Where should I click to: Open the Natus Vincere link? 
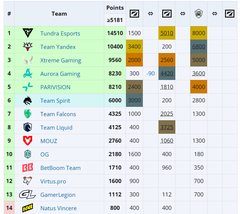pyautogui.click(x=58, y=208)
